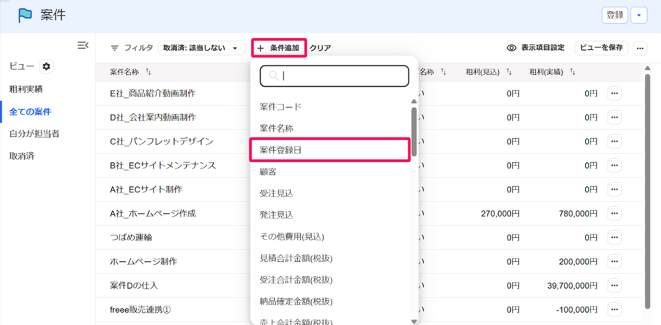
Task: Open the つばめ運輸 project row
Action: pyautogui.click(x=131, y=237)
